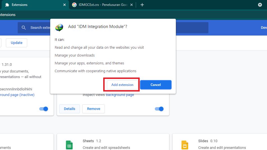This screenshot has width=267, height=150.
Task: Click 'Create and edit presentations' description
Action: [x=222, y=148]
